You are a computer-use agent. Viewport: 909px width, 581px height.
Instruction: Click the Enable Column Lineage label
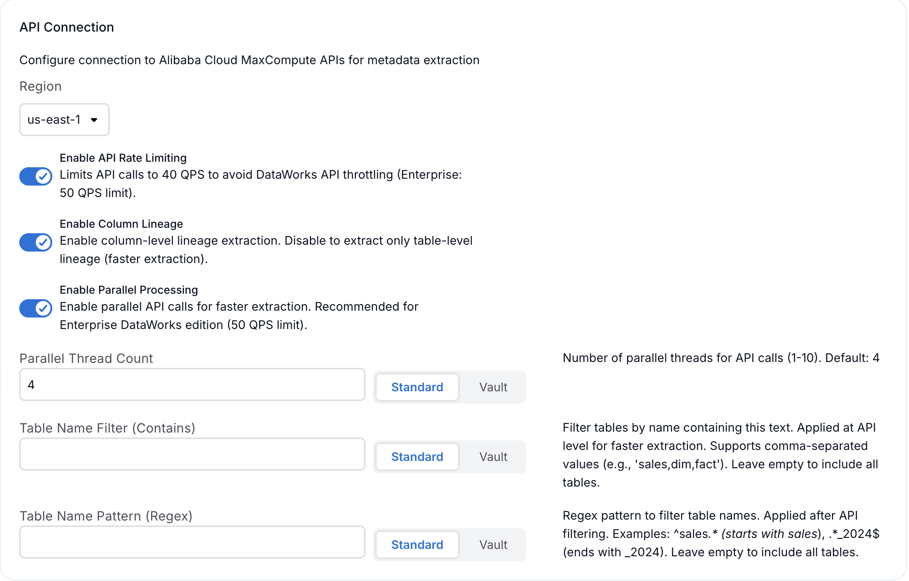(121, 224)
